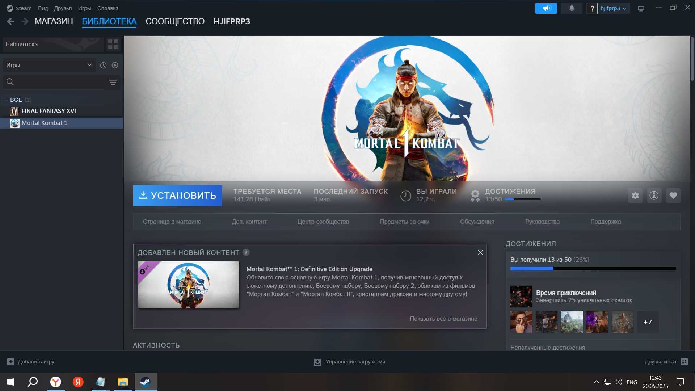Open Показать все в магазине link
Viewport: 695px width, 391px height.
[443, 319]
